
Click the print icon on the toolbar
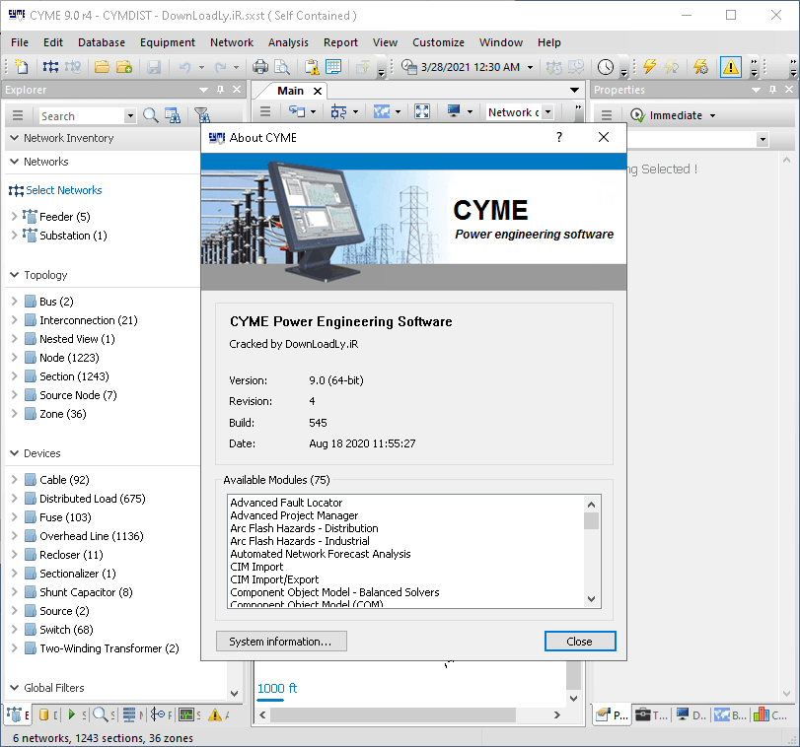click(258, 66)
